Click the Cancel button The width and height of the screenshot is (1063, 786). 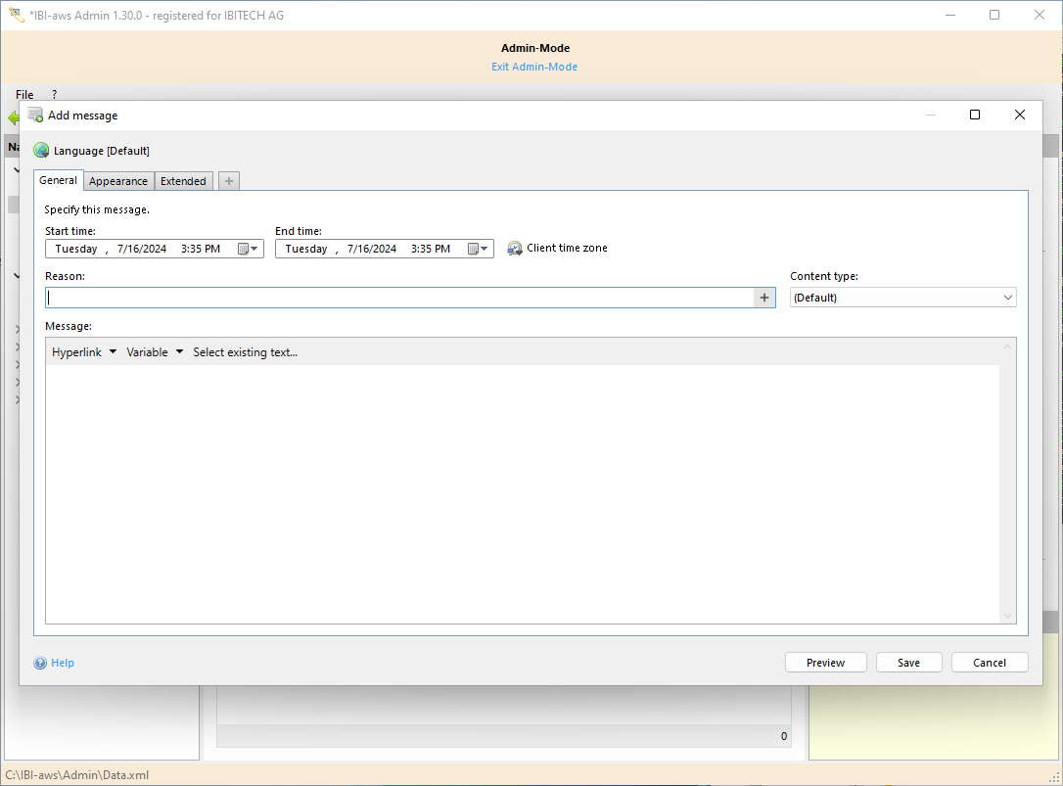(989, 663)
